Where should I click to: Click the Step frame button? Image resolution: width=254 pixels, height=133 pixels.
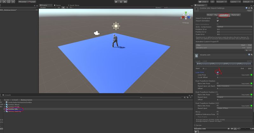[125, 2]
